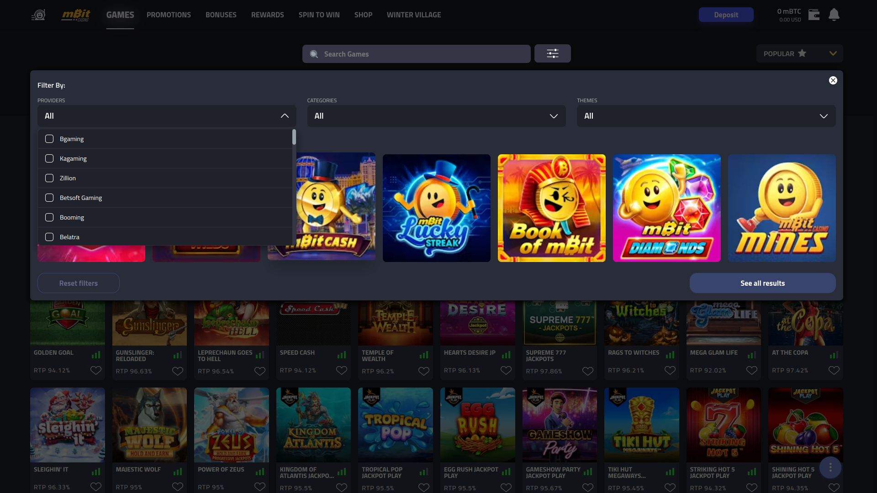Image resolution: width=877 pixels, height=493 pixels.
Task: Check the Booming provider option
Action: tap(49, 217)
